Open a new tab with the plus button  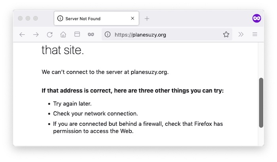point(147,19)
